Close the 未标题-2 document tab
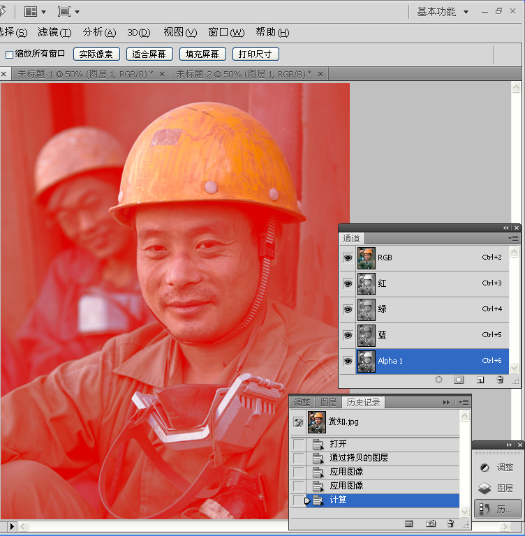The width and height of the screenshot is (525, 536). [x=320, y=74]
